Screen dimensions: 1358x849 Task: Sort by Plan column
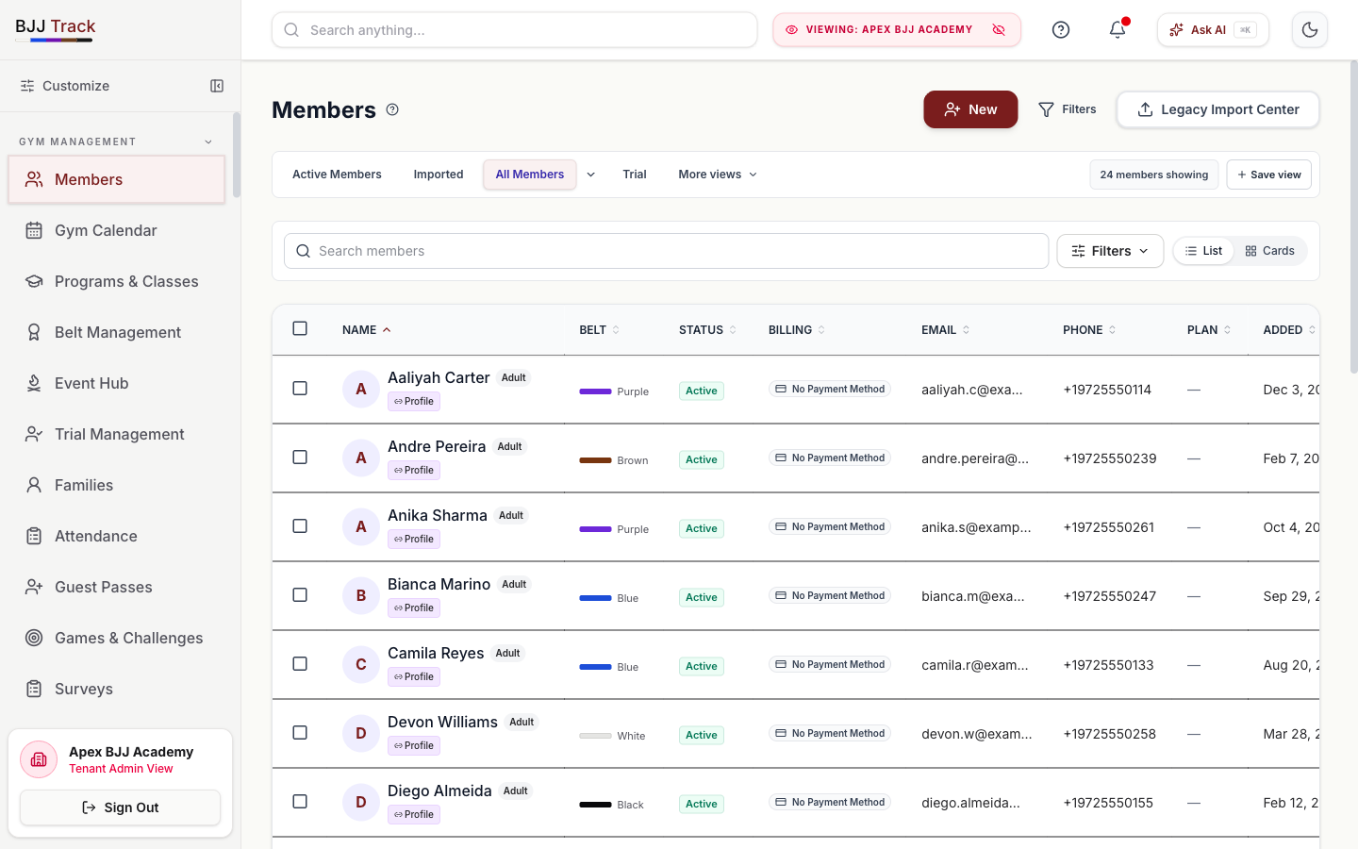[1209, 330]
